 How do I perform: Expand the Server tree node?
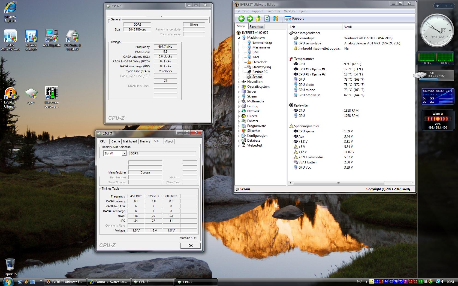(x=239, y=92)
